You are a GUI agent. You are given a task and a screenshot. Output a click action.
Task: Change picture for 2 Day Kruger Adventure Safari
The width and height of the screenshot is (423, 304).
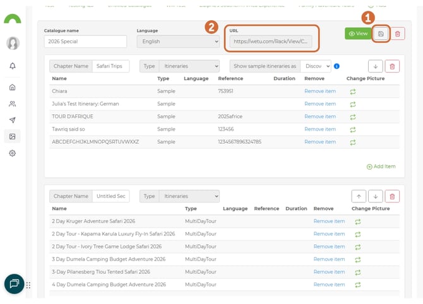[358, 222]
